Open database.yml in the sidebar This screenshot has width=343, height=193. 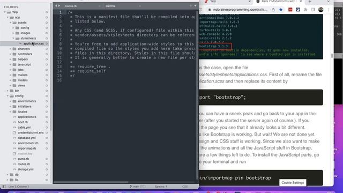pos(27,138)
